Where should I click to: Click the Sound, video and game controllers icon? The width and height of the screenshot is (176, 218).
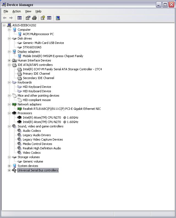point(14,126)
